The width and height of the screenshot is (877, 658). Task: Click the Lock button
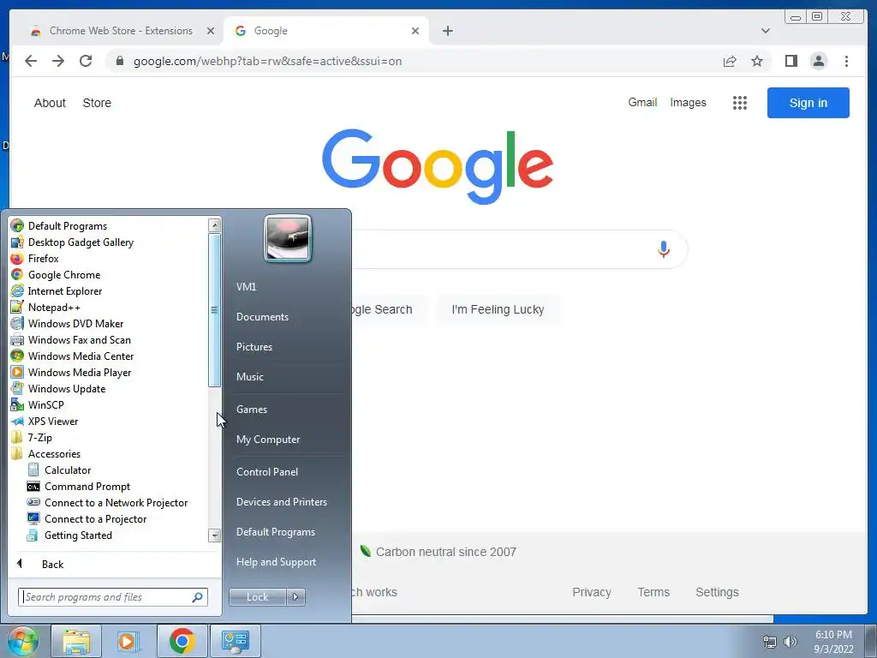[257, 597]
